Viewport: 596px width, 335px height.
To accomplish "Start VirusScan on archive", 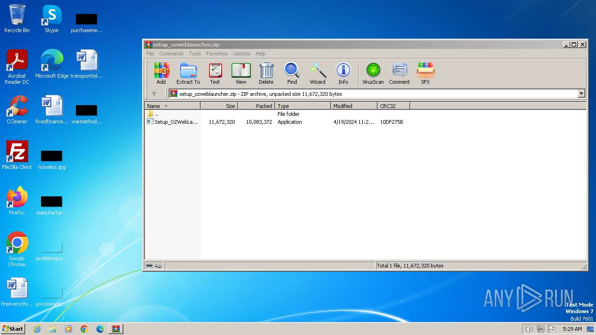I will click(x=373, y=74).
